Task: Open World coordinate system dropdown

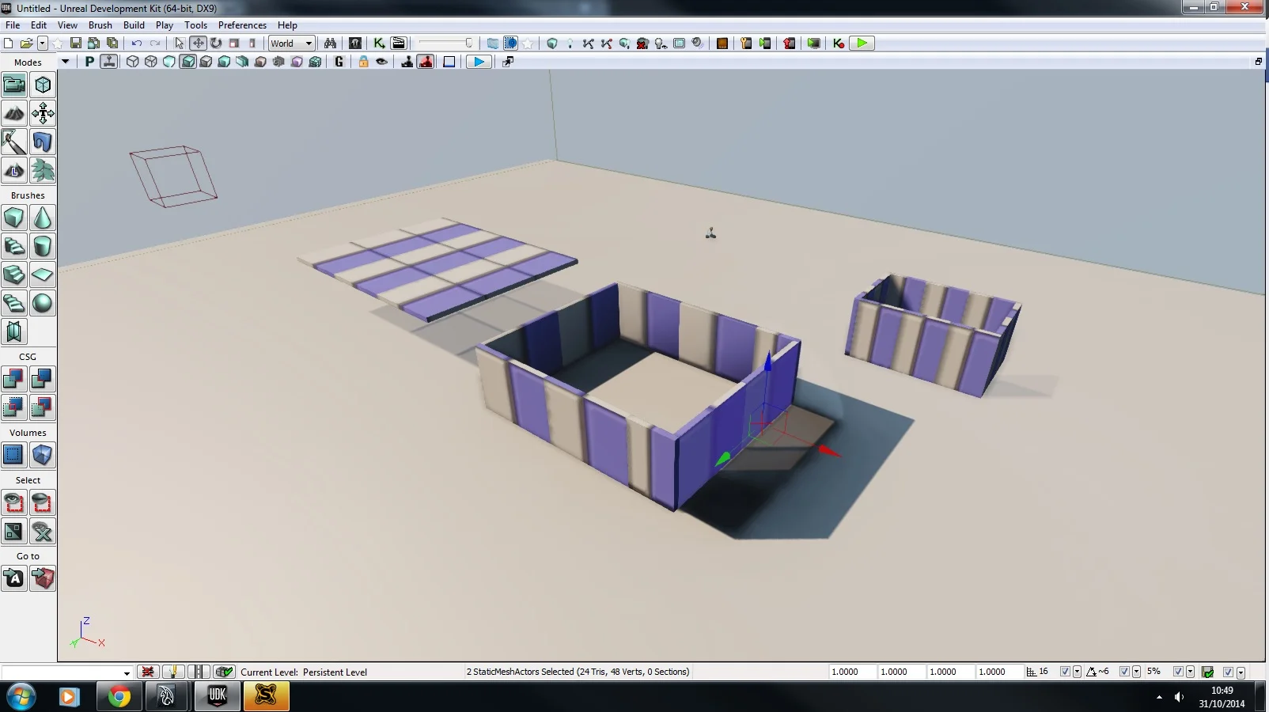Action: click(x=292, y=44)
